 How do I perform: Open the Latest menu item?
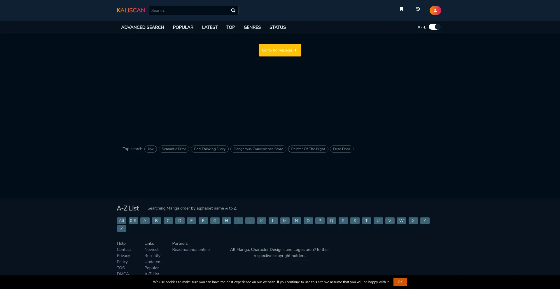pyautogui.click(x=210, y=27)
